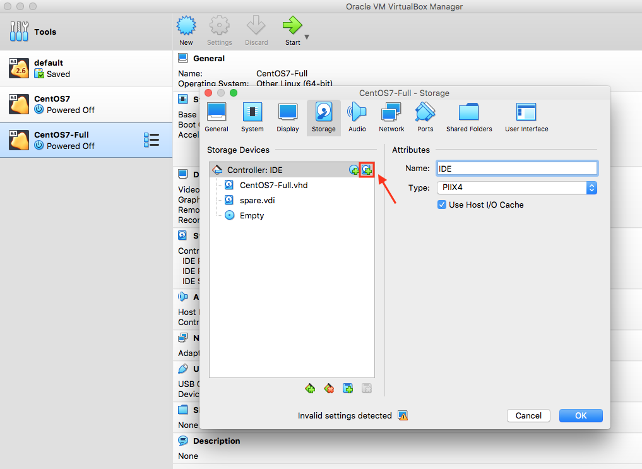Image resolution: width=642 pixels, height=469 pixels.
Task: Click the New virtual machine toolbar icon
Action: pyautogui.click(x=186, y=31)
